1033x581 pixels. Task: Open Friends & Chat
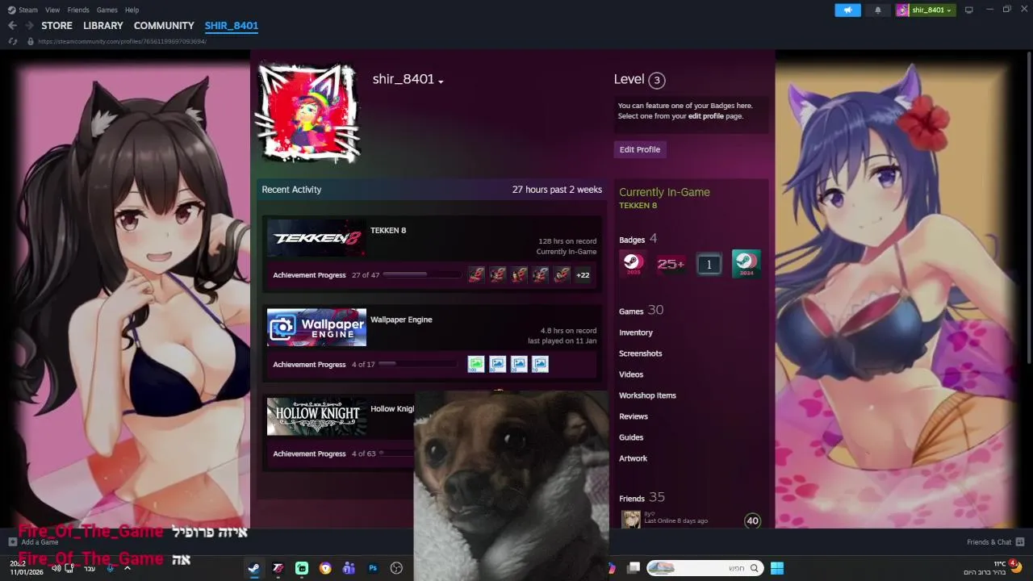pos(995,542)
